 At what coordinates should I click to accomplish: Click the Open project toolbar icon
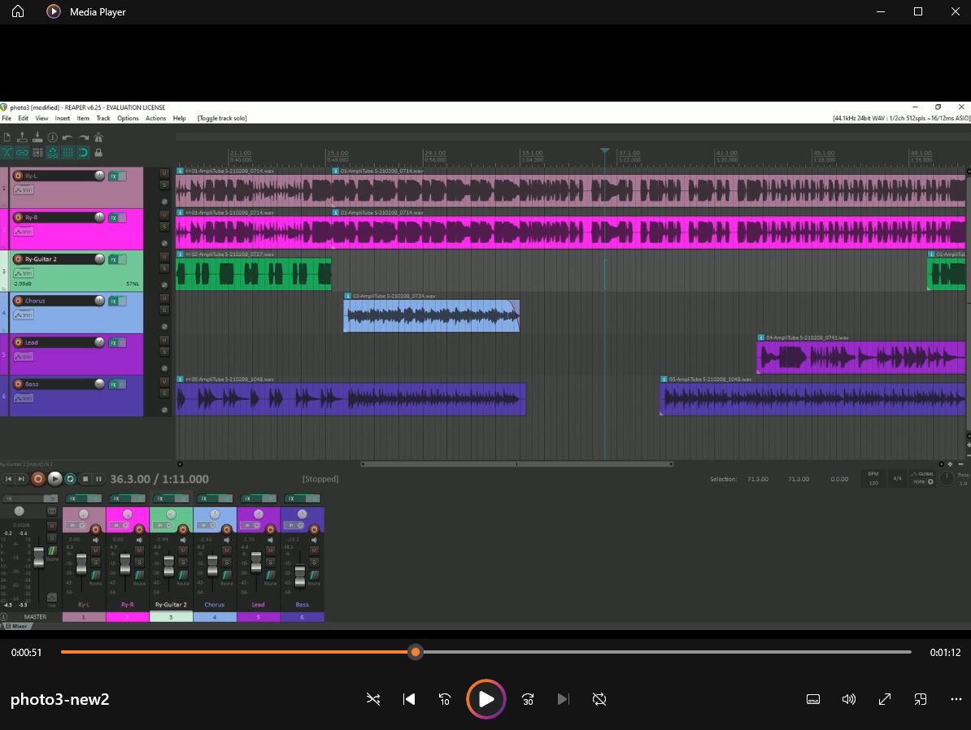[x=22, y=137]
